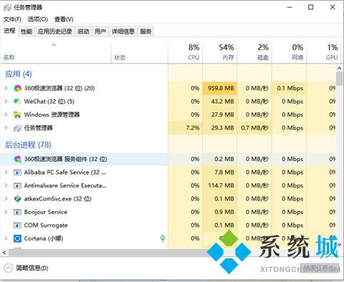344x282 pixels.
Task: Expand the Cortana (小娜) row
Action: 6,238
